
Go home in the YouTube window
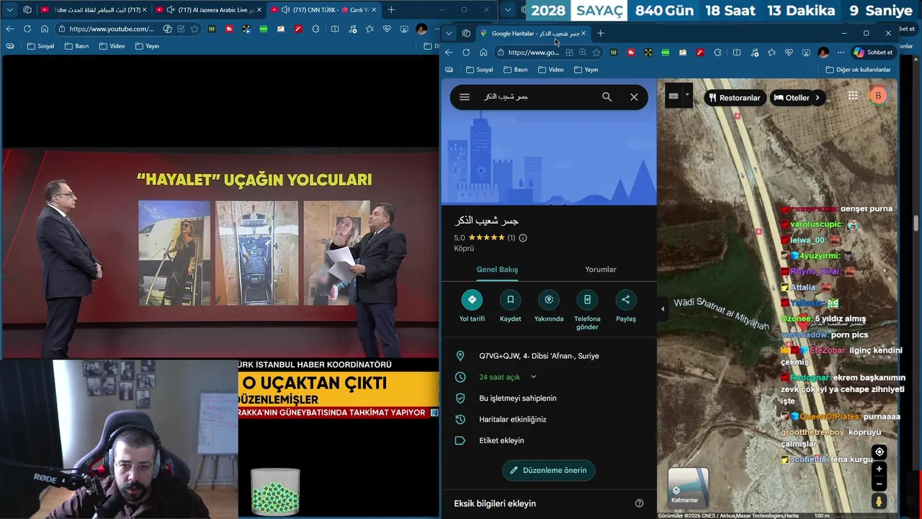(44, 29)
